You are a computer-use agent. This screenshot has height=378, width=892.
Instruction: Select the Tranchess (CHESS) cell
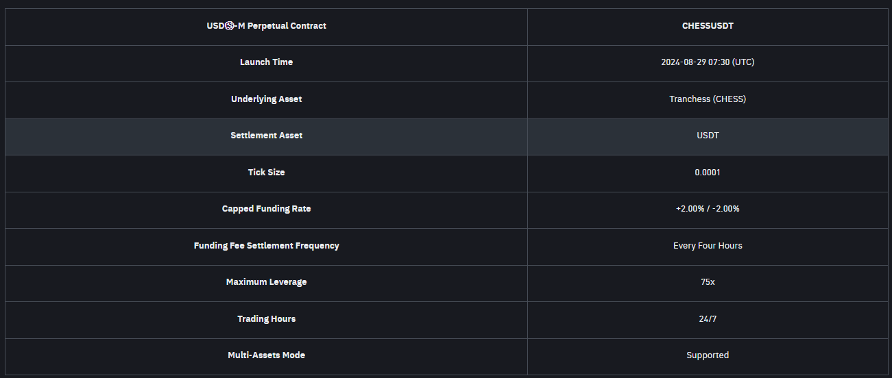pyautogui.click(x=708, y=99)
